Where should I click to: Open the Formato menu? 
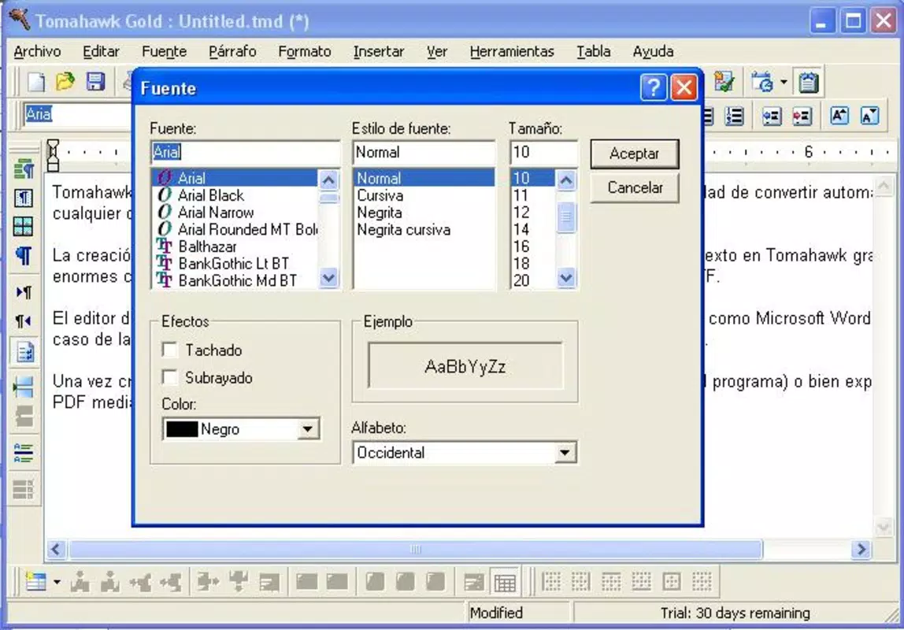[305, 51]
